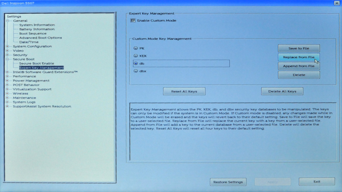Screen dimensions: 342x192
Task: Select the Security label in tree
Action: click(x=20, y=55)
